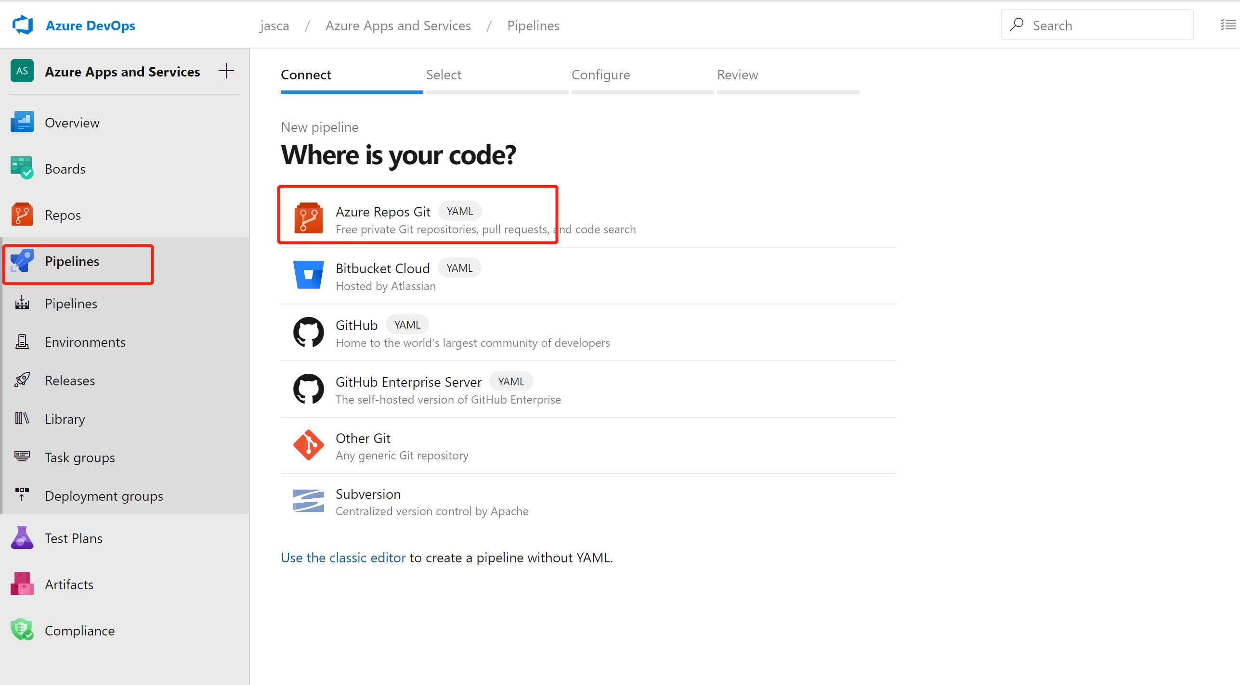Open the list settings icon at top right

[1228, 25]
